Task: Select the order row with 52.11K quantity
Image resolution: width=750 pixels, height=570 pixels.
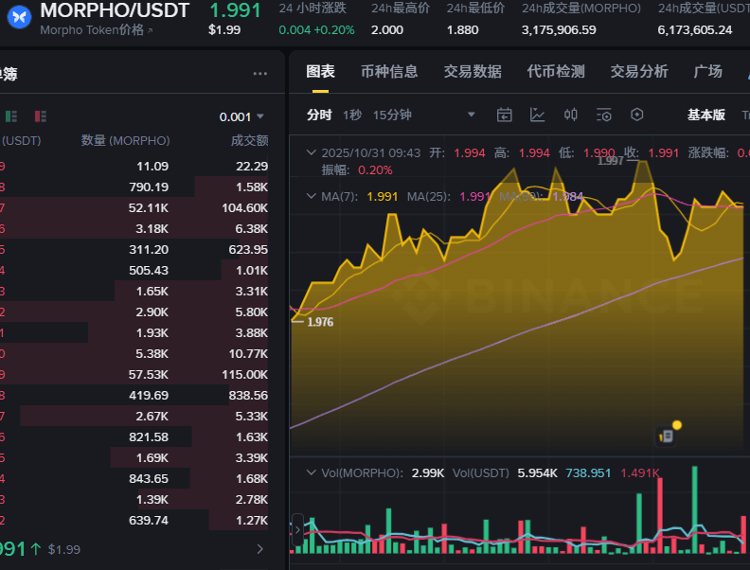Action: click(134, 207)
